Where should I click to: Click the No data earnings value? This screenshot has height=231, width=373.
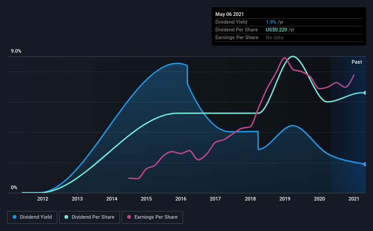(274, 37)
